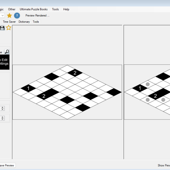Select the Tools tab below the toolbar
Screen dimensions: 170x170
point(36,22)
